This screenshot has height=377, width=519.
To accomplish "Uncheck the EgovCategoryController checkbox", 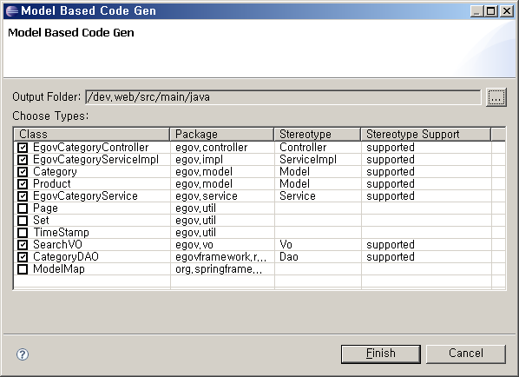I will click(23, 148).
